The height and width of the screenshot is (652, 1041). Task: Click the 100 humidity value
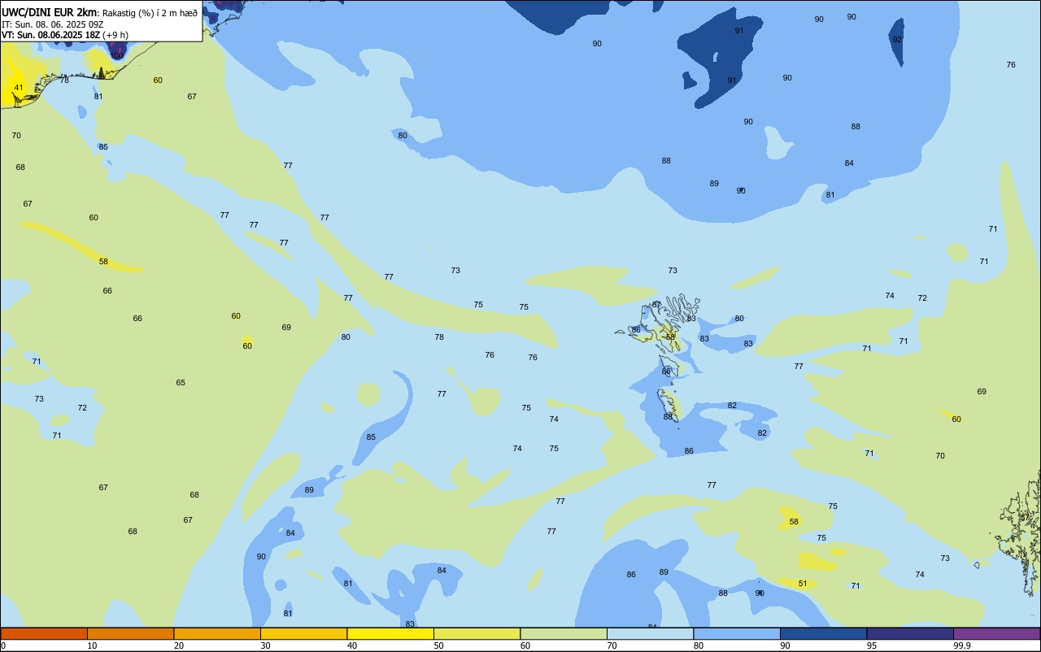click(x=117, y=55)
